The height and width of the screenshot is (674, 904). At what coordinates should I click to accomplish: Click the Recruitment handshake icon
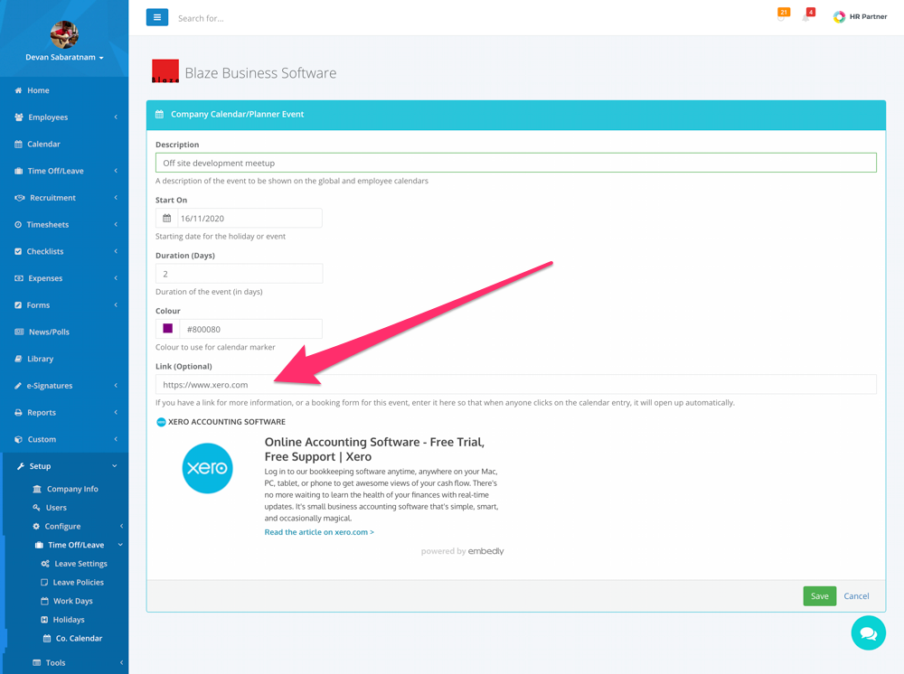20,198
